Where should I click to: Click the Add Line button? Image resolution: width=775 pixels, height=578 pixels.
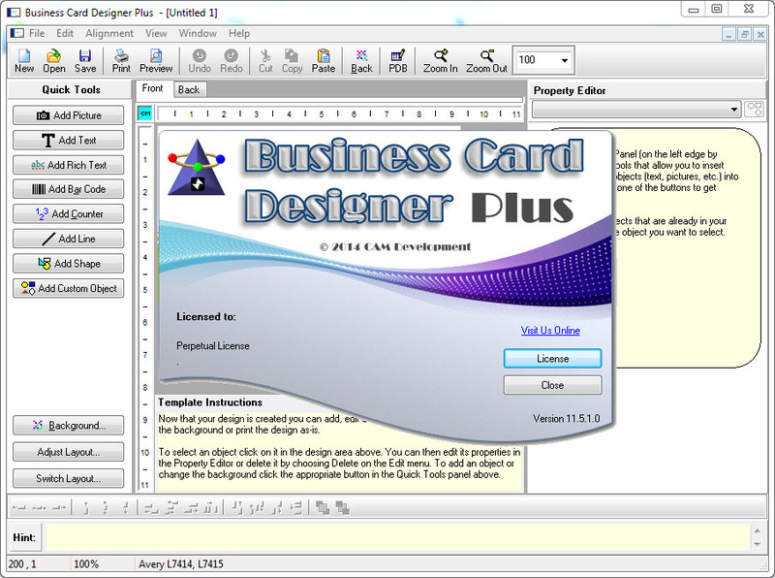[x=68, y=239]
